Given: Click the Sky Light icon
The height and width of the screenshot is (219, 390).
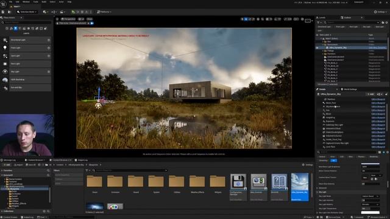Looking at the screenshot, I should (x=5, y=72).
